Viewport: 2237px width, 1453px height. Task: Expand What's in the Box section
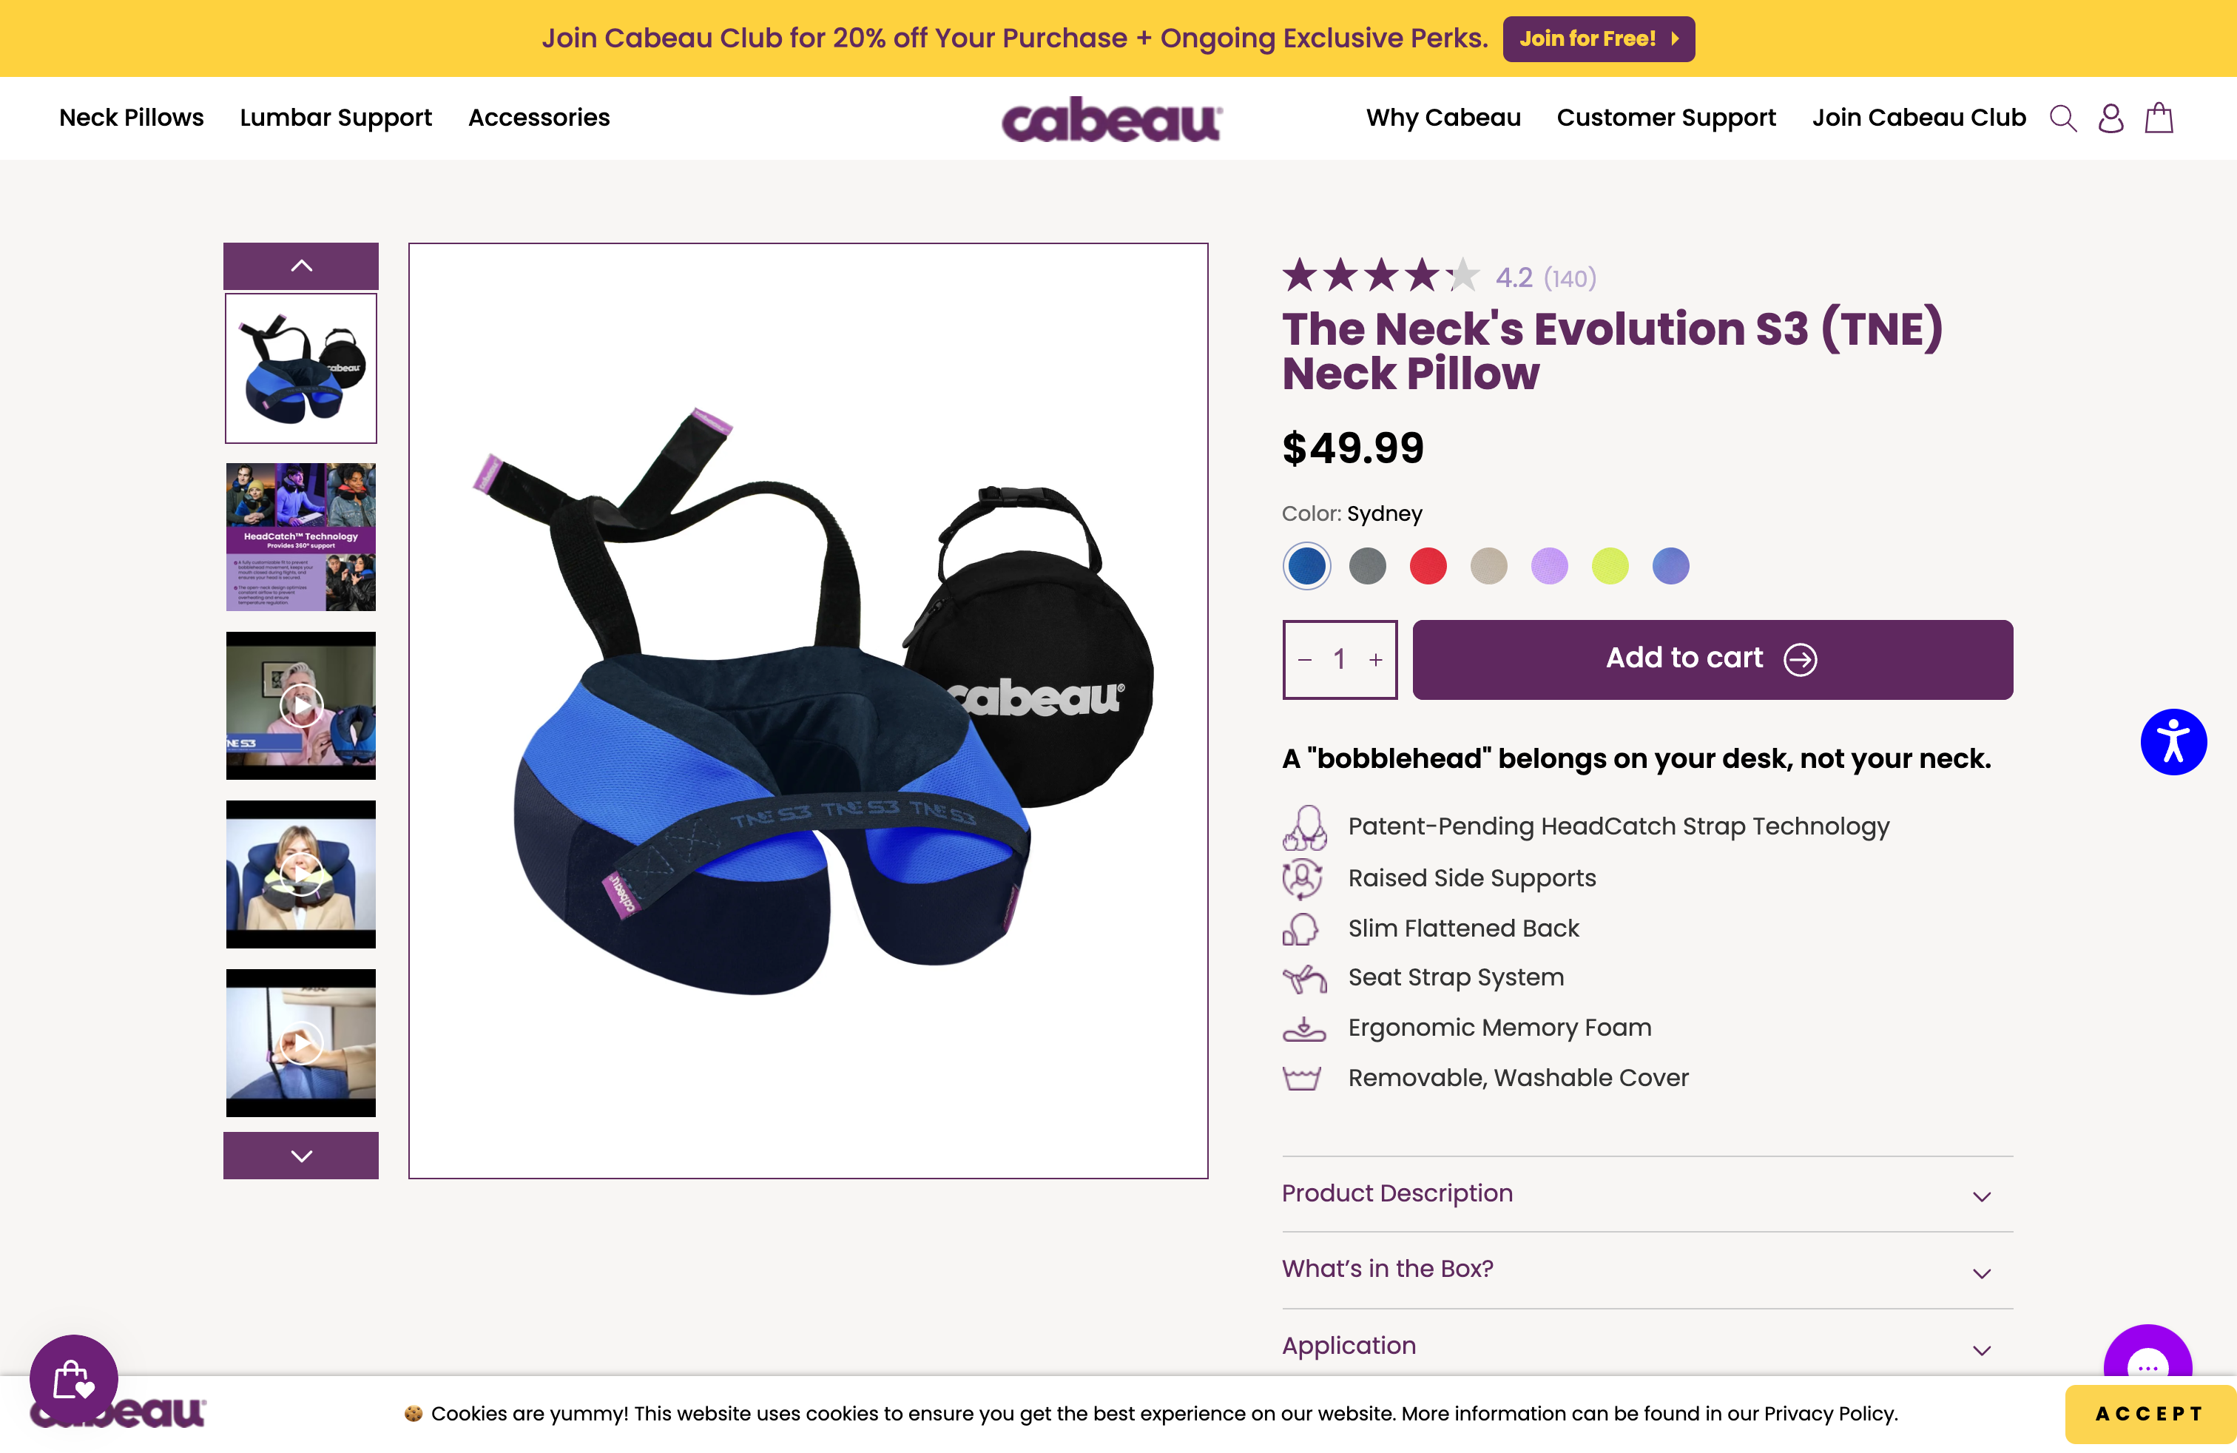1647,1270
